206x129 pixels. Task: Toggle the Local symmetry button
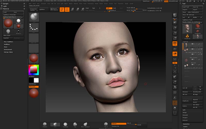click(175, 54)
